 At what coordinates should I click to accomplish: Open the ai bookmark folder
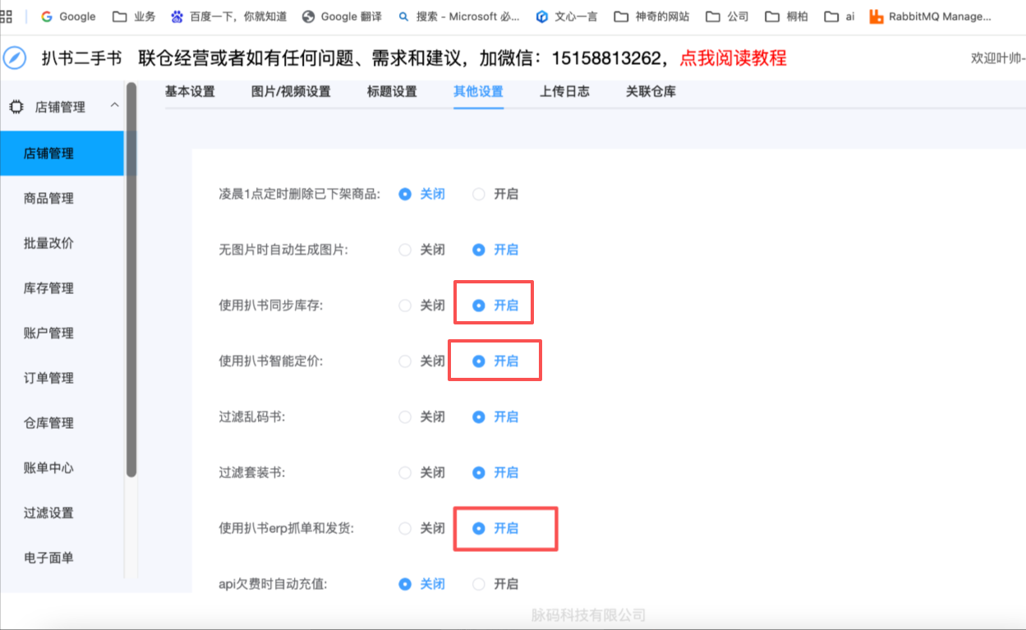pyautogui.click(x=840, y=16)
